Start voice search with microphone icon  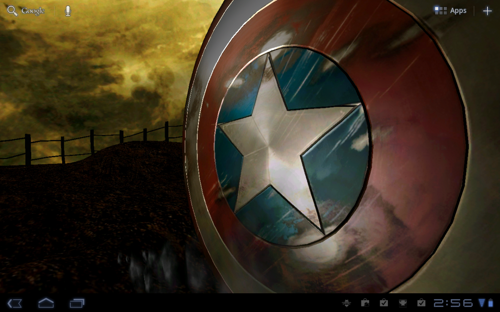coord(68,11)
